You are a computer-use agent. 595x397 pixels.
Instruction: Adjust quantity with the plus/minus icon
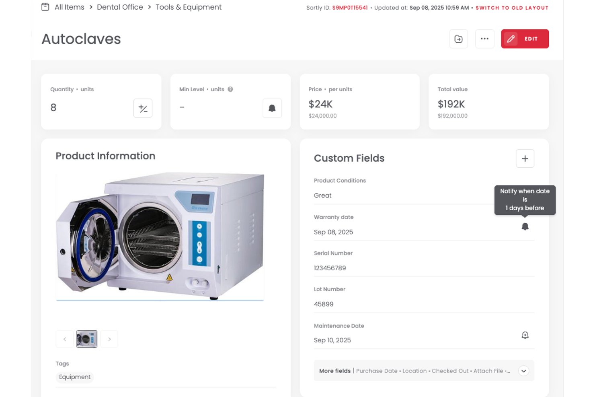[x=143, y=108]
